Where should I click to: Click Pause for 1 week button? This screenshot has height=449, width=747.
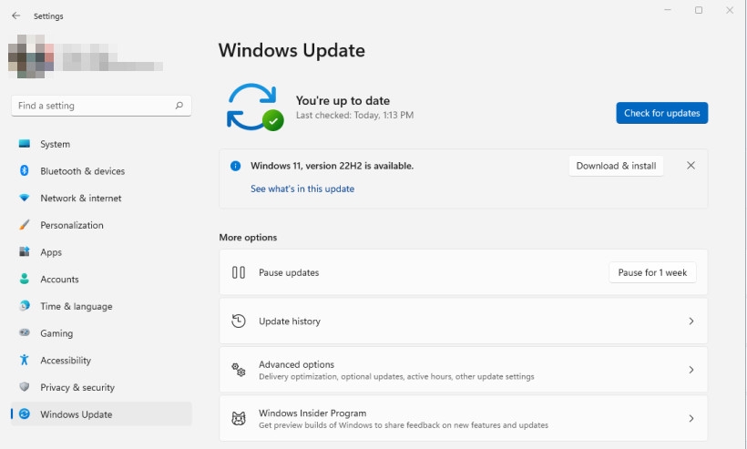coord(652,272)
